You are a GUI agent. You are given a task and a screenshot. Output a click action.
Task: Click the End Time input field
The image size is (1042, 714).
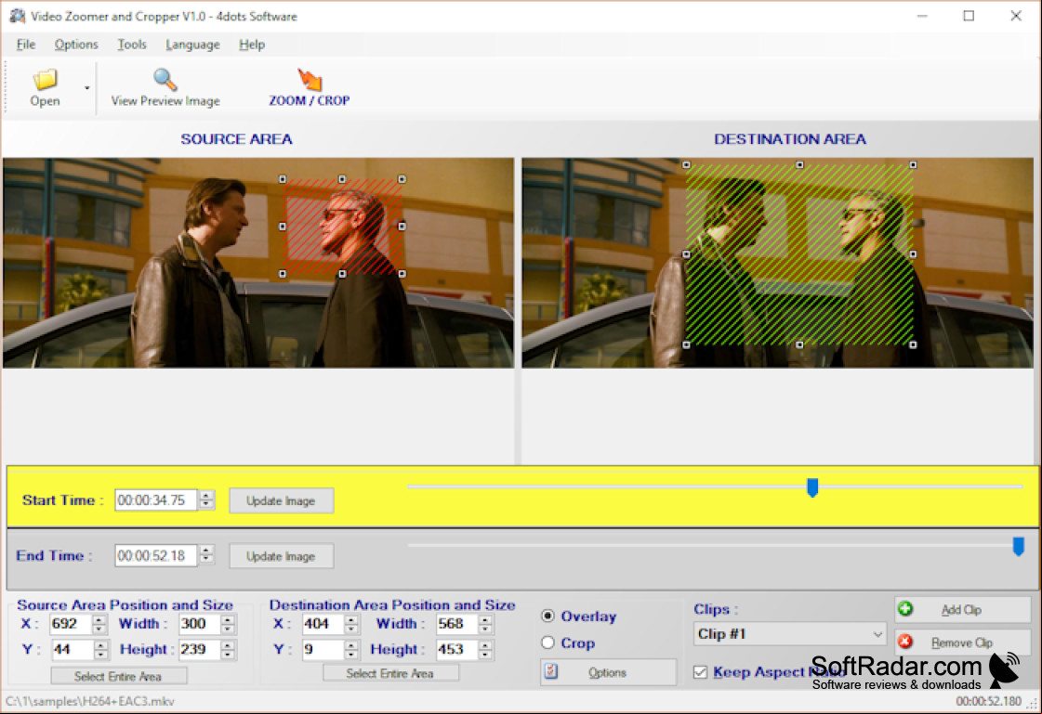156,555
